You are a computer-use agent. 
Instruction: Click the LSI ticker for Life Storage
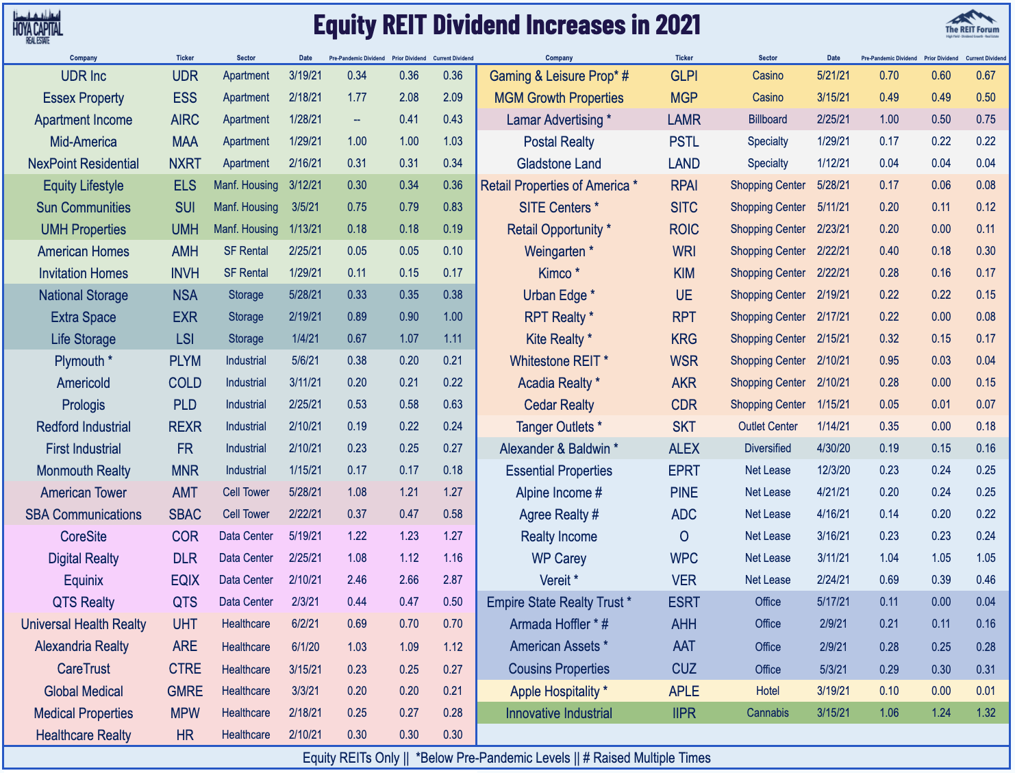185,339
